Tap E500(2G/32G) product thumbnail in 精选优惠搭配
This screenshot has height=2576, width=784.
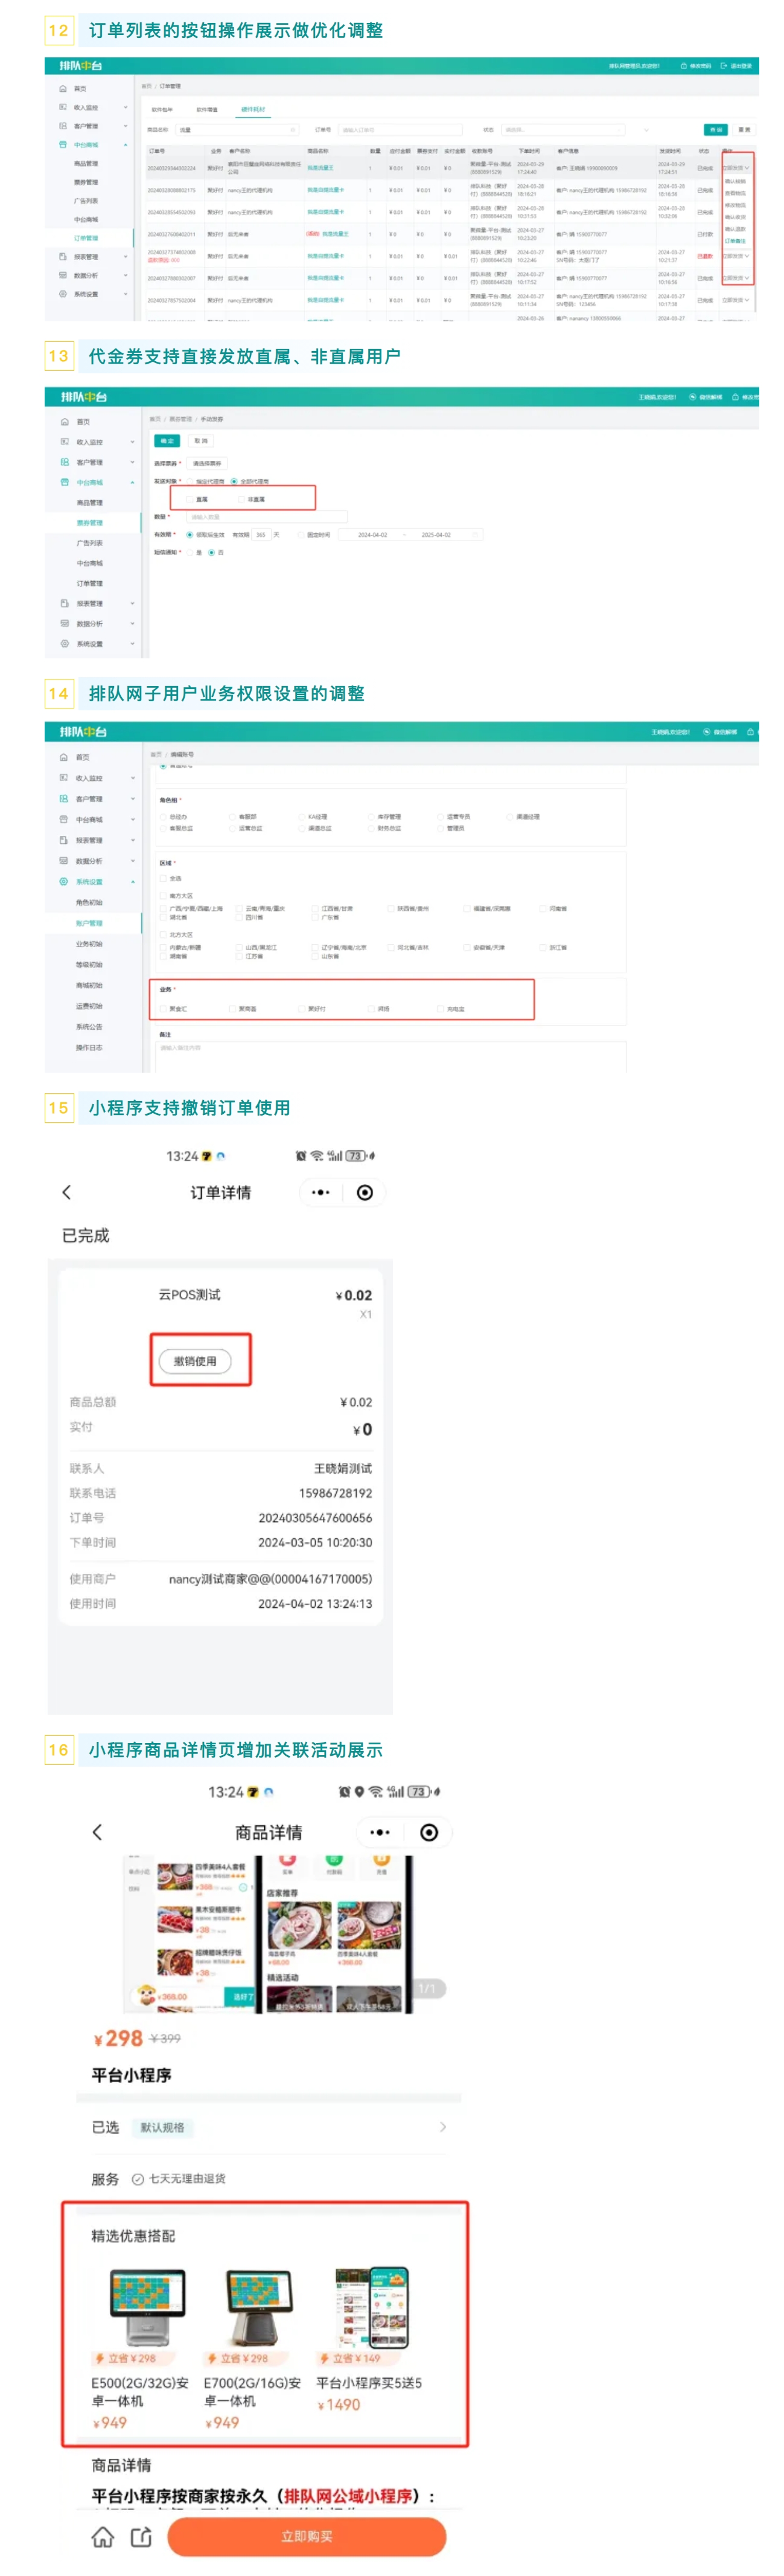tap(148, 2308)
